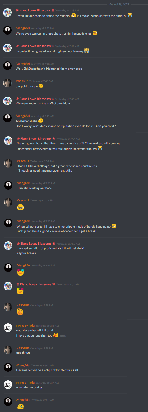Click username 'm-no e-linda' at 9:17 AM
Image resolution: width=148 pixels, height=412 pixels.
point(25,383)
